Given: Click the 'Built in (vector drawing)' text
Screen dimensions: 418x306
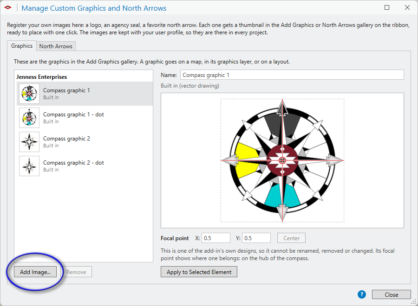Looking at the screenshot, I should click(x=190, y=86).
